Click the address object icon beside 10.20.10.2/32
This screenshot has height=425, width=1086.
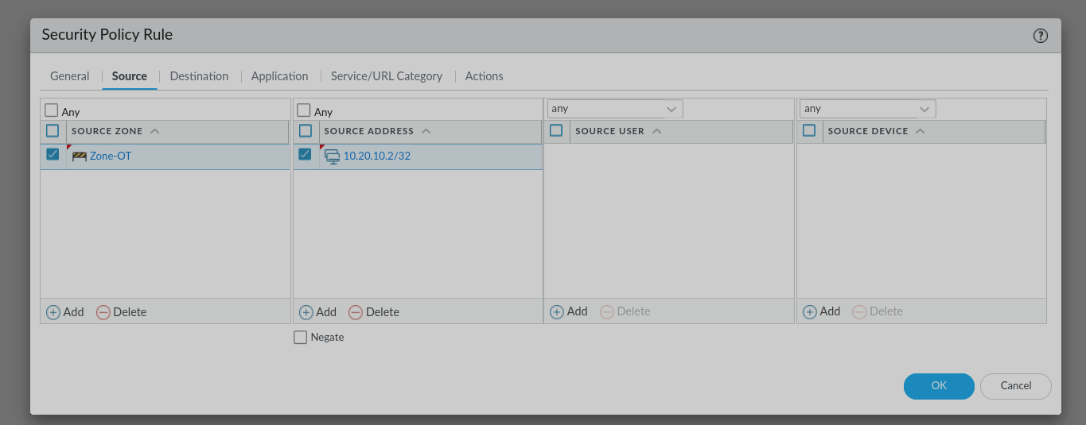tap(332, 156)
